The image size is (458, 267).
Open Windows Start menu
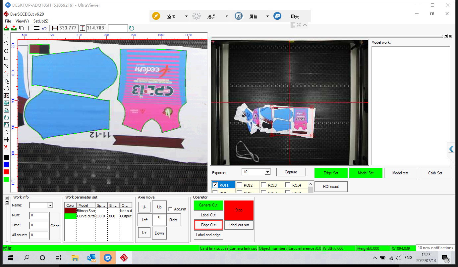[10, 258]
